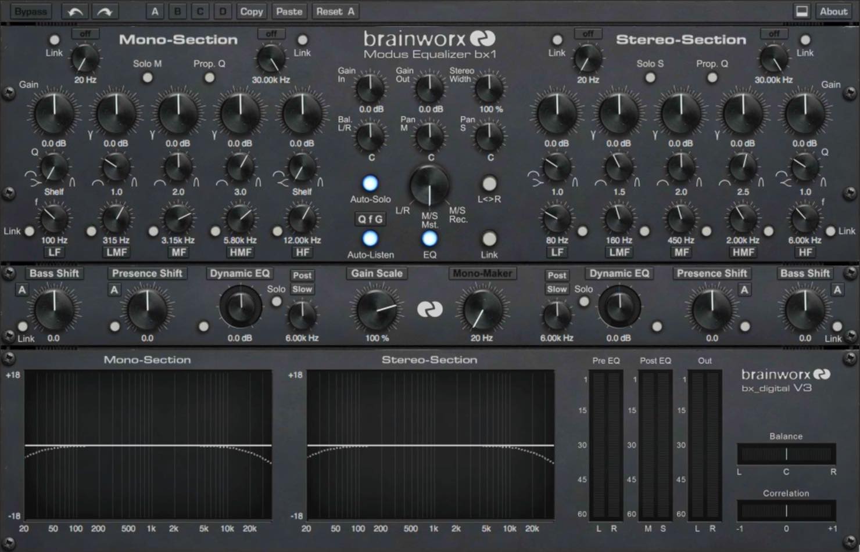
Task: Click the brainworx bx_digital V3 logo
Action: tap(786, 380)
